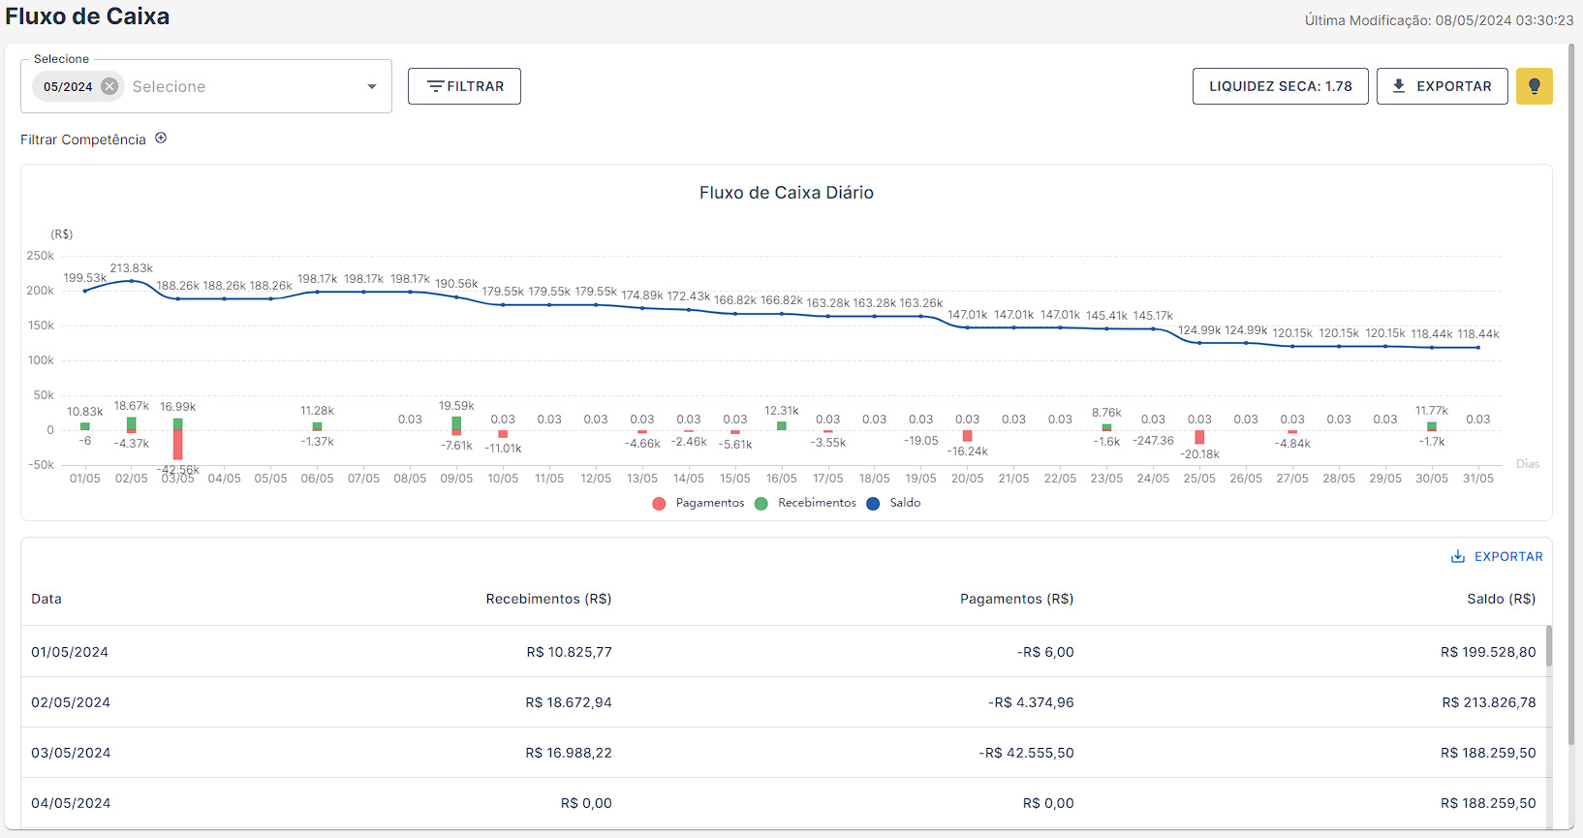Expand Filtrar Competência options
Image resolution: width=1583 pixels, height=838 pixels.
[83, 140]
